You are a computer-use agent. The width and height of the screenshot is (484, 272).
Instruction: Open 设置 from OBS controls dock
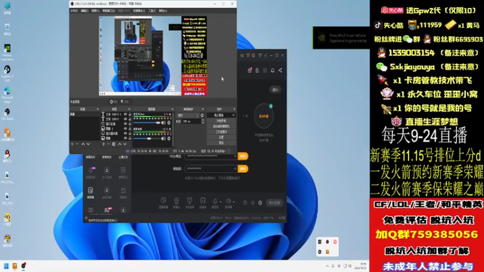(x=221, y=137)
